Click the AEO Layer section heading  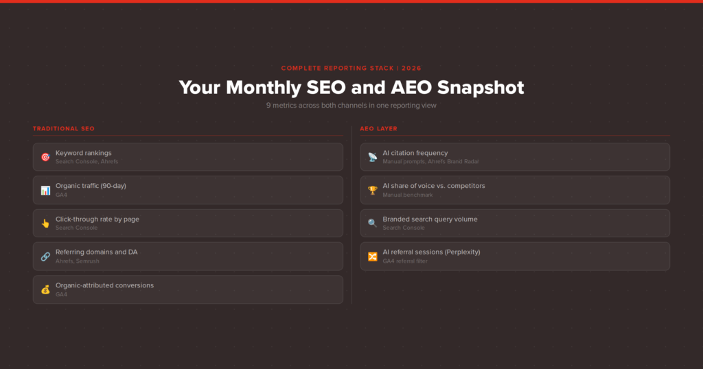[378, 129]
